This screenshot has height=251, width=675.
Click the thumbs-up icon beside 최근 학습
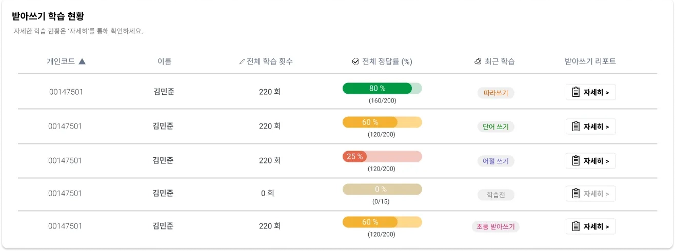click(x=478, y=61)
